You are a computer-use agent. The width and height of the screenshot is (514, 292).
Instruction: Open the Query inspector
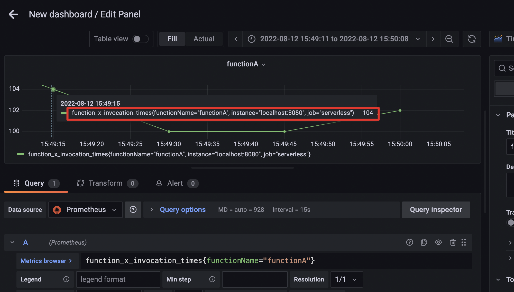pos(436,210)
